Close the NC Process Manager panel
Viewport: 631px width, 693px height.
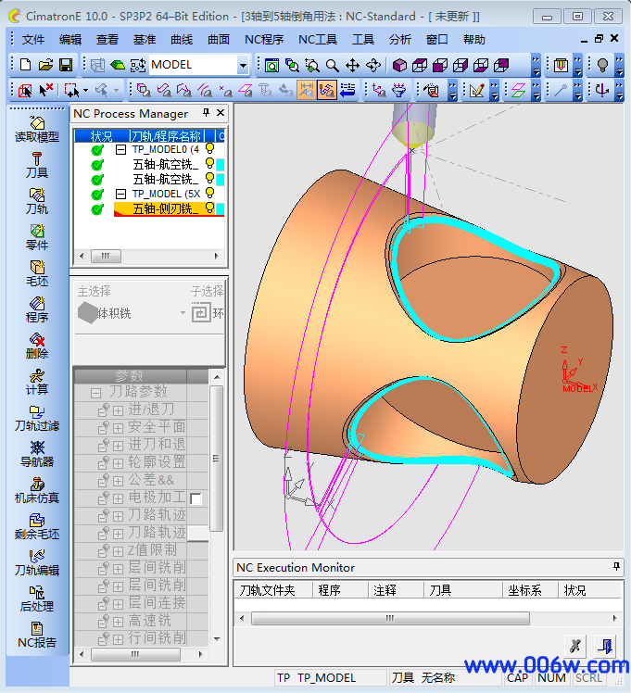click(x=221, y=113)
